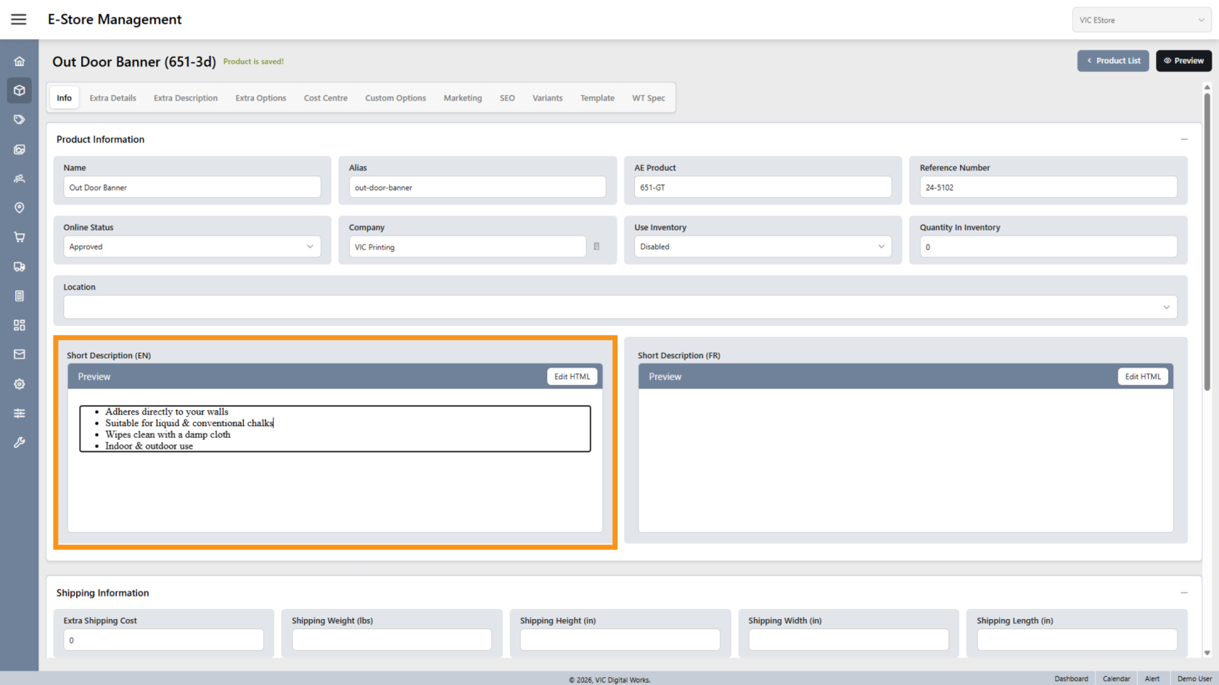Image resolution: width=1219 pixels, height=685 pixels.
Task: Return to the Product List
Action: [1112, 61]
